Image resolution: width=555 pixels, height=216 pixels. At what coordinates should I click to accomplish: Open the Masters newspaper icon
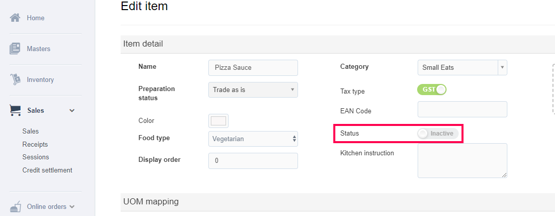(x=15, y=49)
